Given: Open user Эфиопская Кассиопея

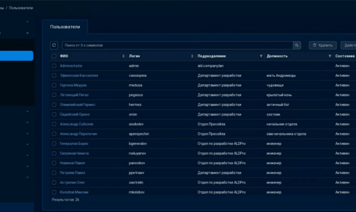Looking at the screenshot, I should (79, 75).
